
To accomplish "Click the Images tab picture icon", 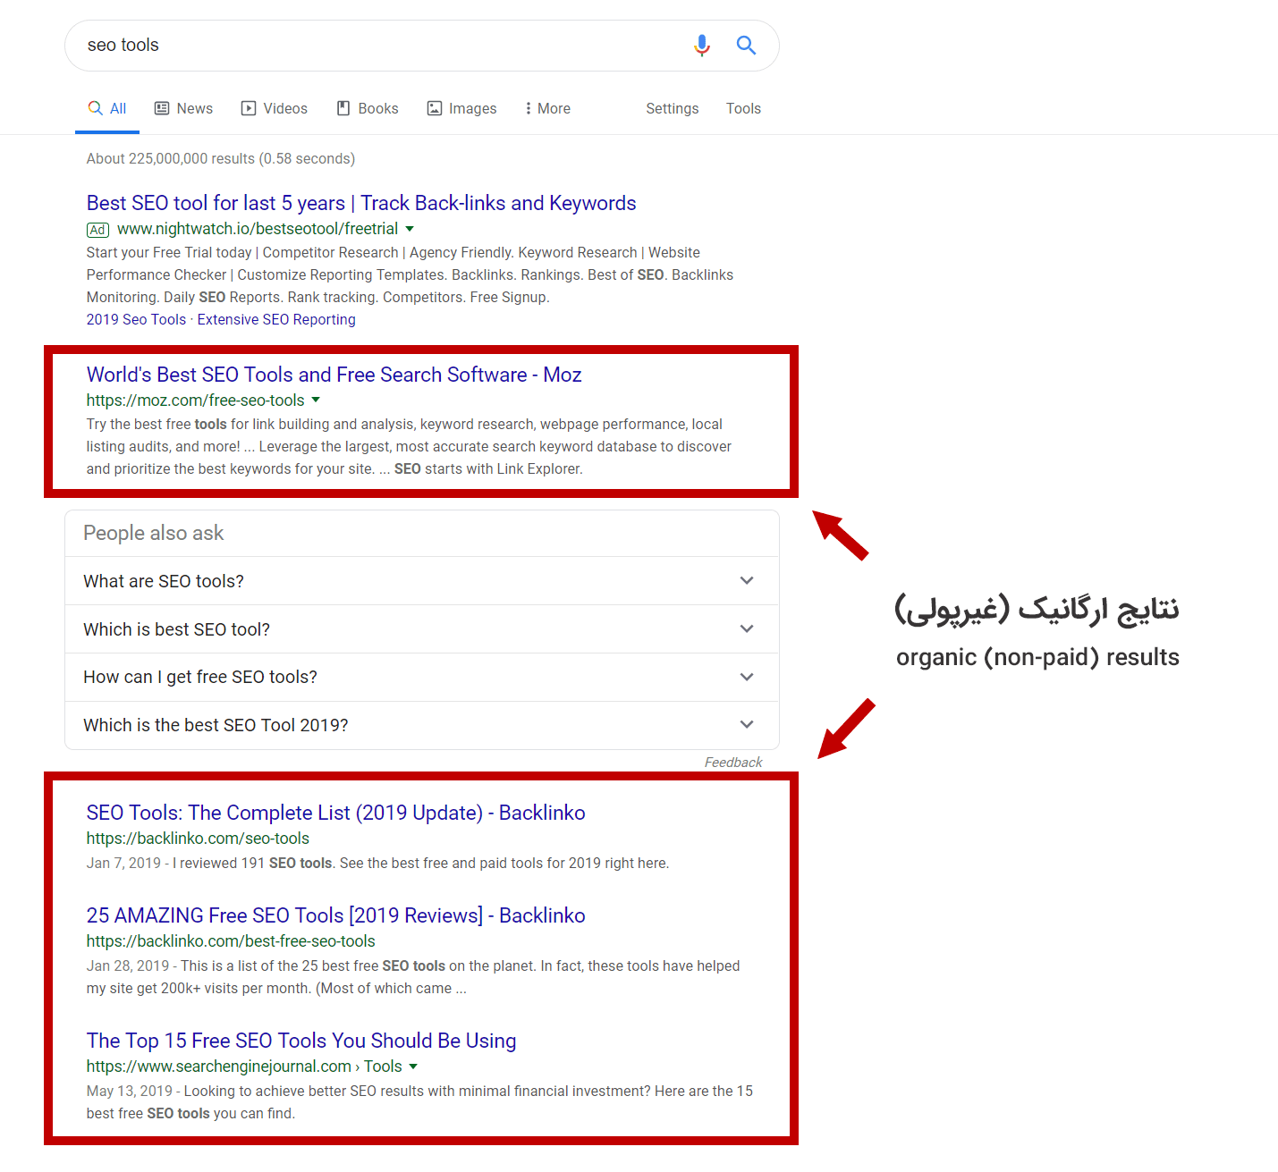I will [435, 108].
